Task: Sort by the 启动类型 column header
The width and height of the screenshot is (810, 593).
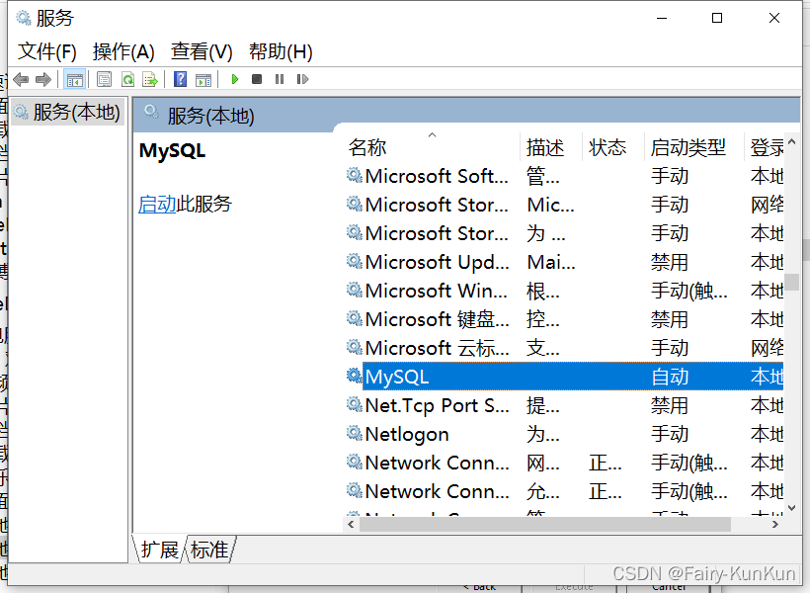Action: click(x=693, y=148)
